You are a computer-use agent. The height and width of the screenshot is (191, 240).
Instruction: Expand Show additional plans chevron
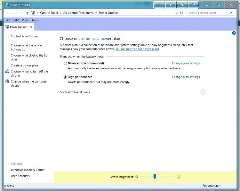pos(203,92)
